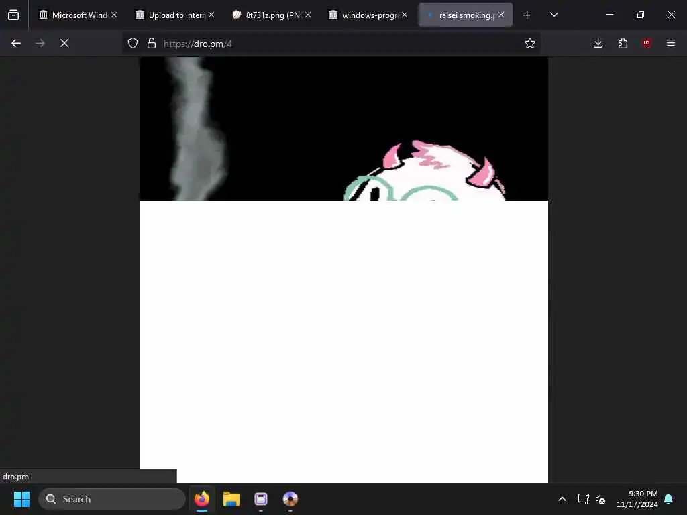
Task: Open File Explorer from the taskbar
Action: 231,499
